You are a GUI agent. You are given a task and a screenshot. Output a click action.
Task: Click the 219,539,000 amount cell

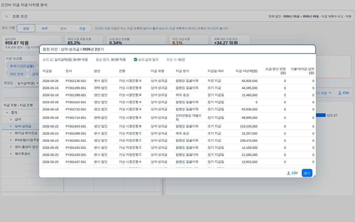click(249, 126)
